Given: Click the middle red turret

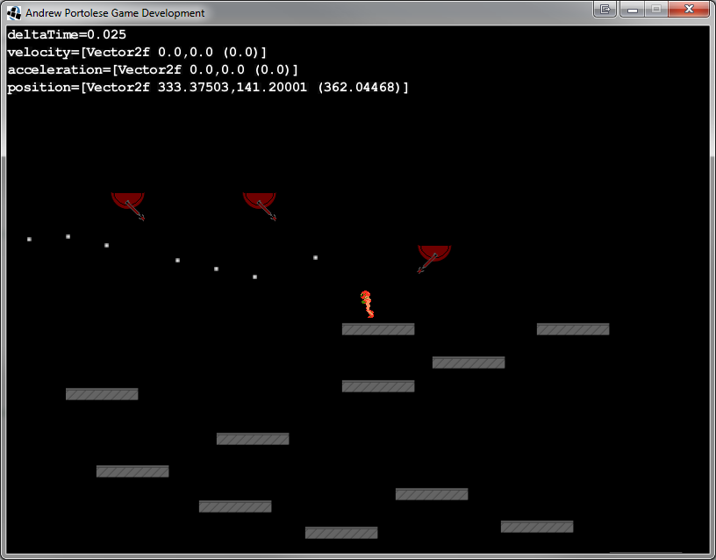Looking at the screenshot, I should [260, 201].
